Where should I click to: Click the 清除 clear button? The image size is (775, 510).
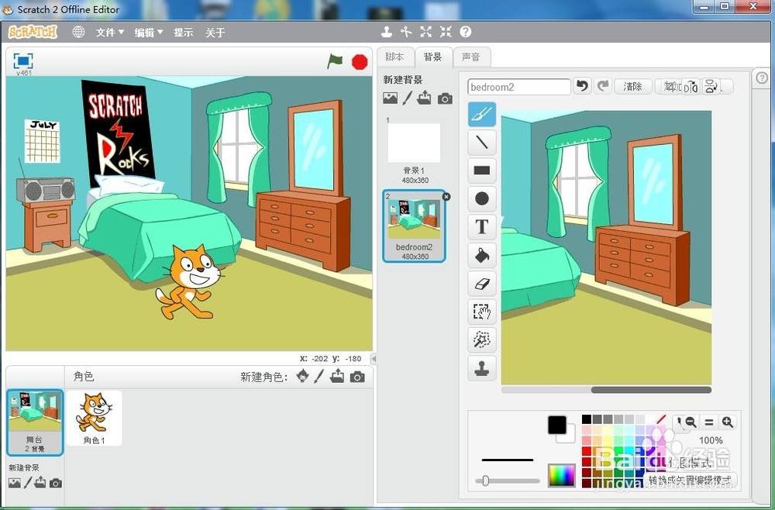pos(632,87)
